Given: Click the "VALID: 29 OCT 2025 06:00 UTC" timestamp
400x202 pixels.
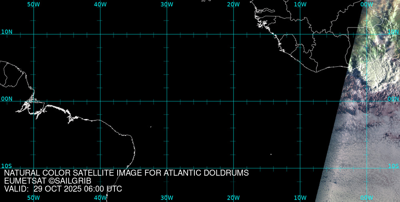Looking at the screenshot, I should coord(63,189).
